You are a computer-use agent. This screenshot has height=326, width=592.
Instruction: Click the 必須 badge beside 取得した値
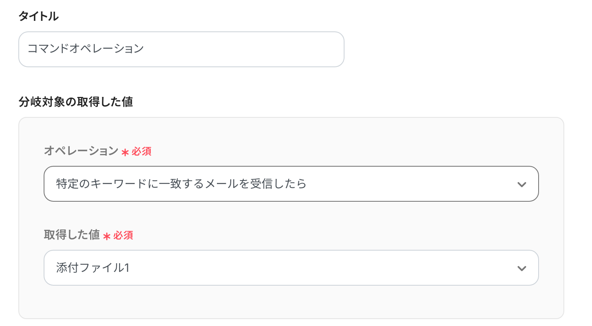[123, 235]
